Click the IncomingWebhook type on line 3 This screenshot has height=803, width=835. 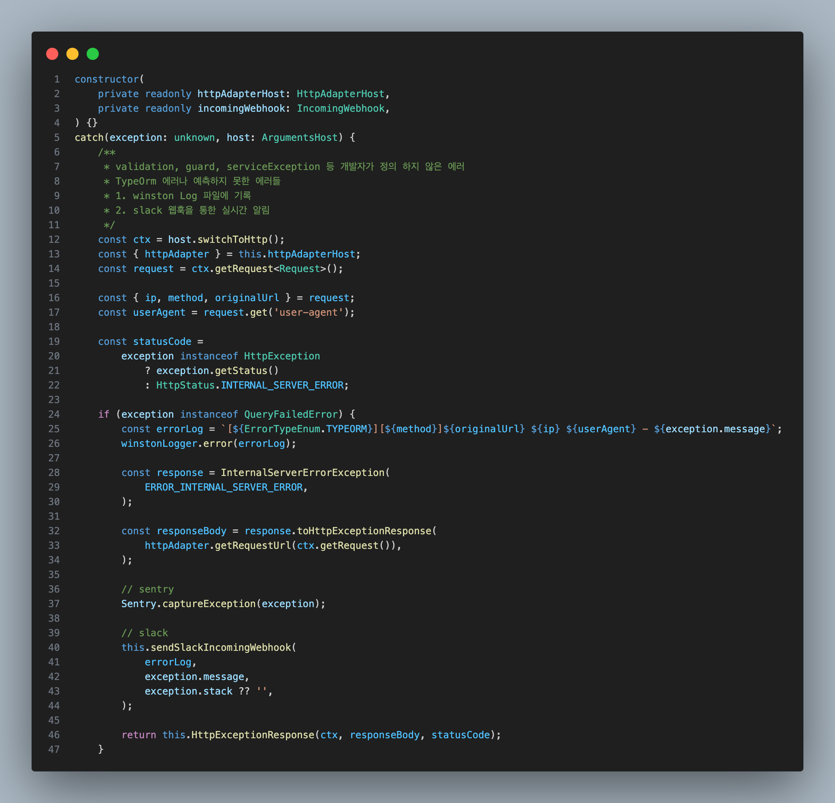(341, 108)
